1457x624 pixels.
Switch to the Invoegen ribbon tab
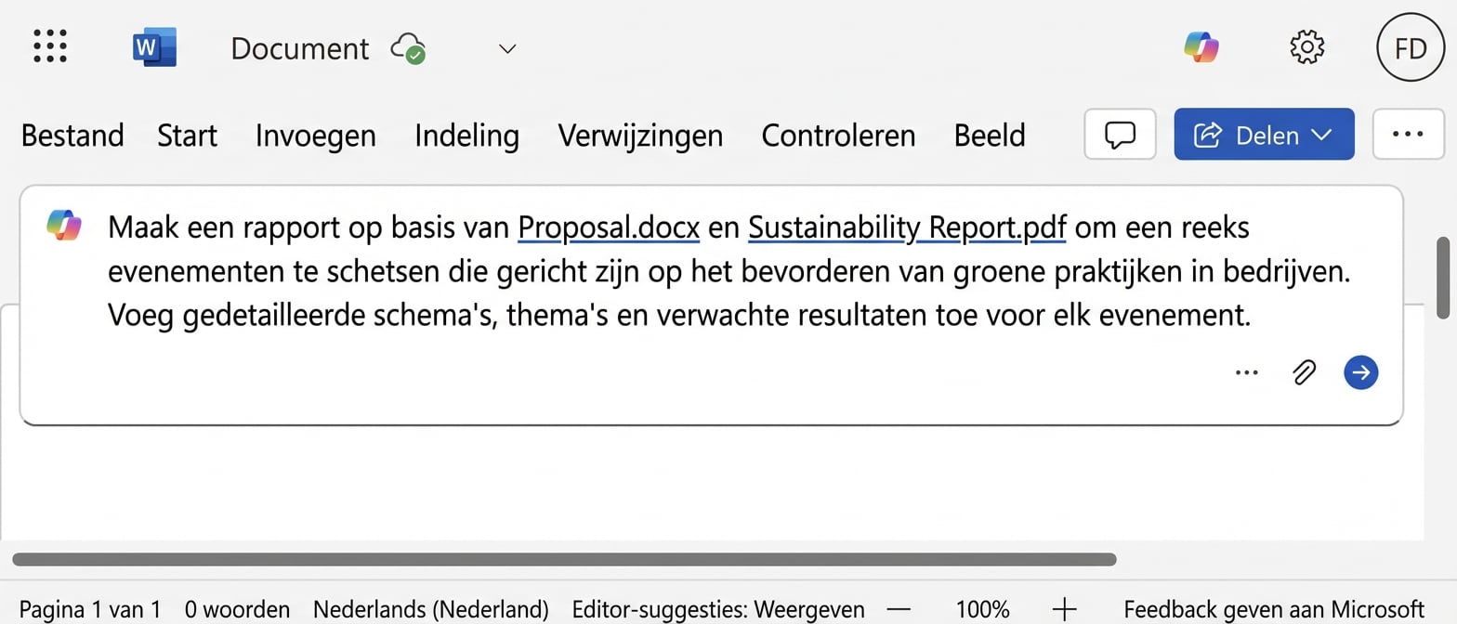pos(315,135)
